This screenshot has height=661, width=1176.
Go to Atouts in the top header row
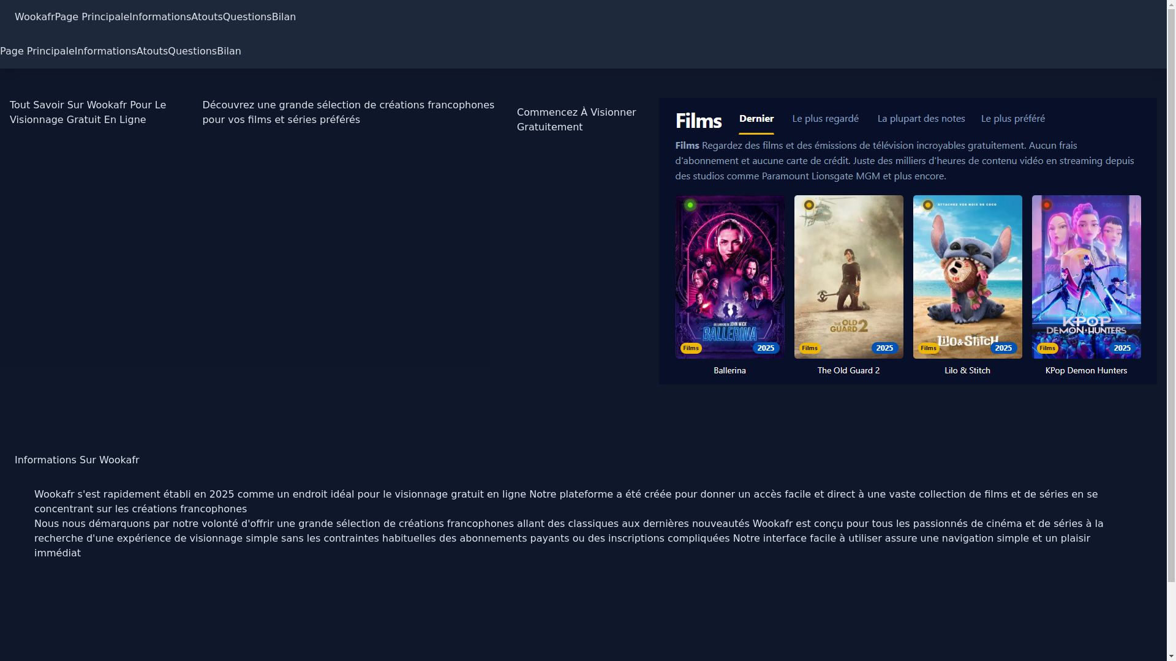click(x=207, y=17)
